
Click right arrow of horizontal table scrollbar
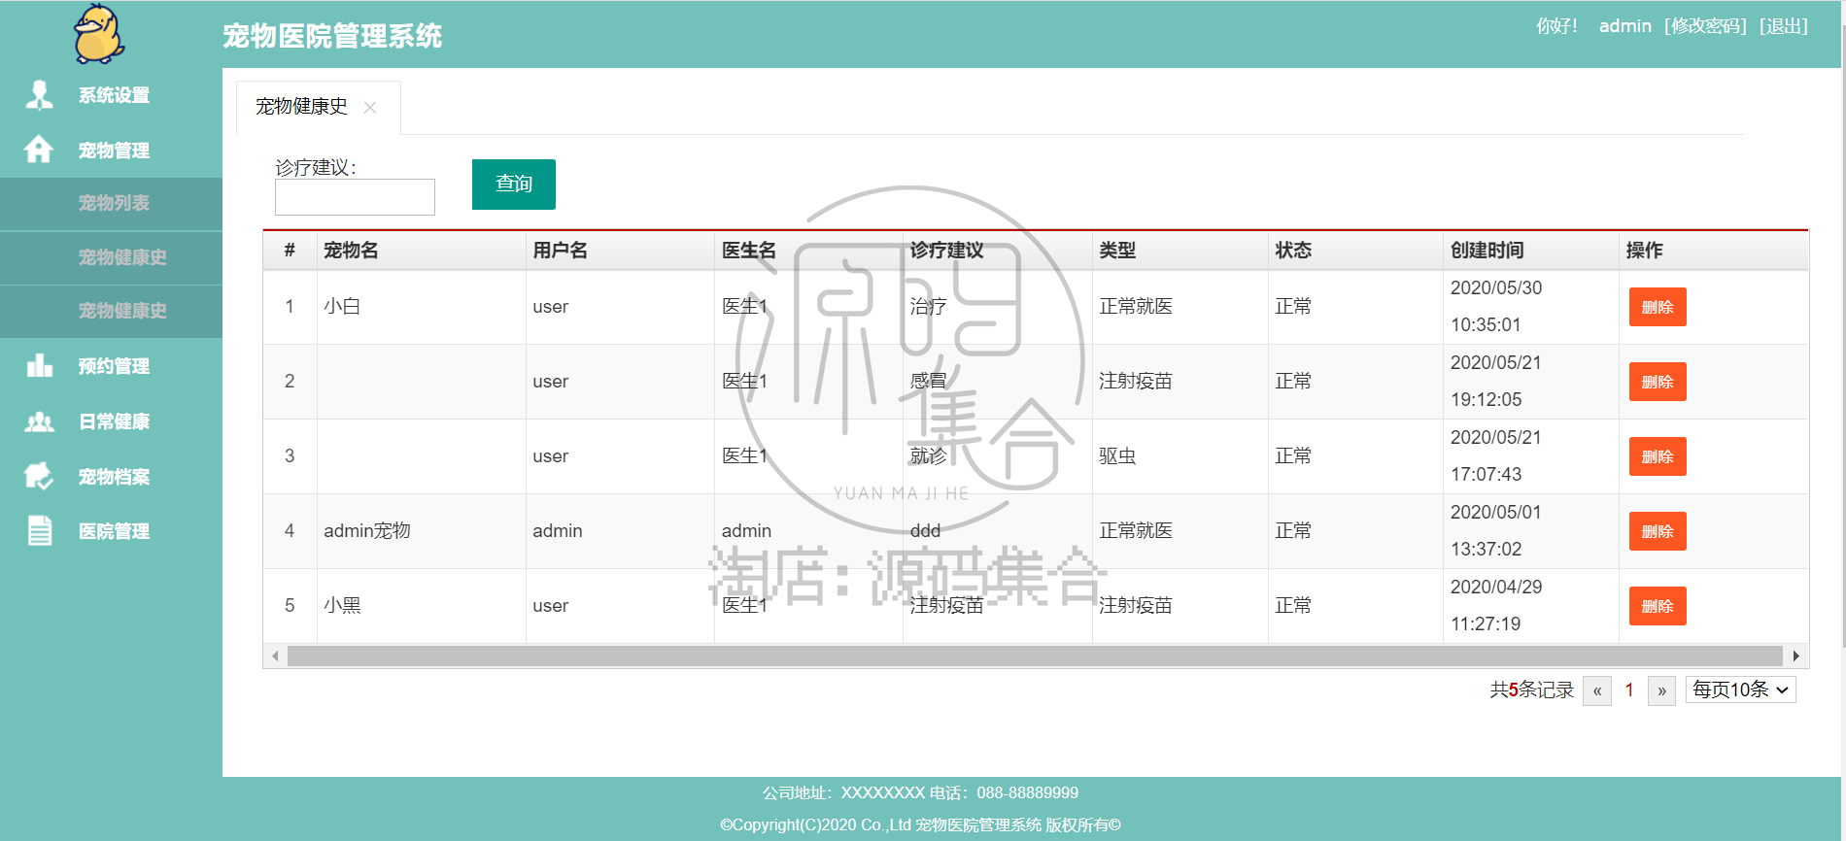pyautogui.click(x=1795, y=656)
